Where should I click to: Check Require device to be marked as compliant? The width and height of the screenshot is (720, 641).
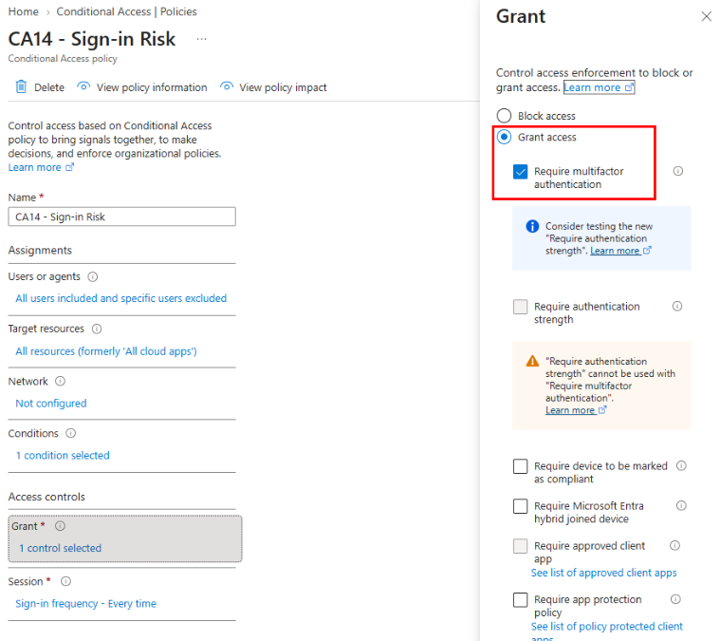pyautogui.click(x=520, y=466)
